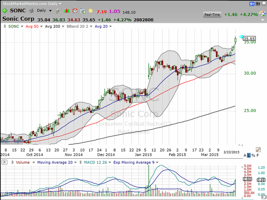Click the green and red bar chart-style icon

67,11
